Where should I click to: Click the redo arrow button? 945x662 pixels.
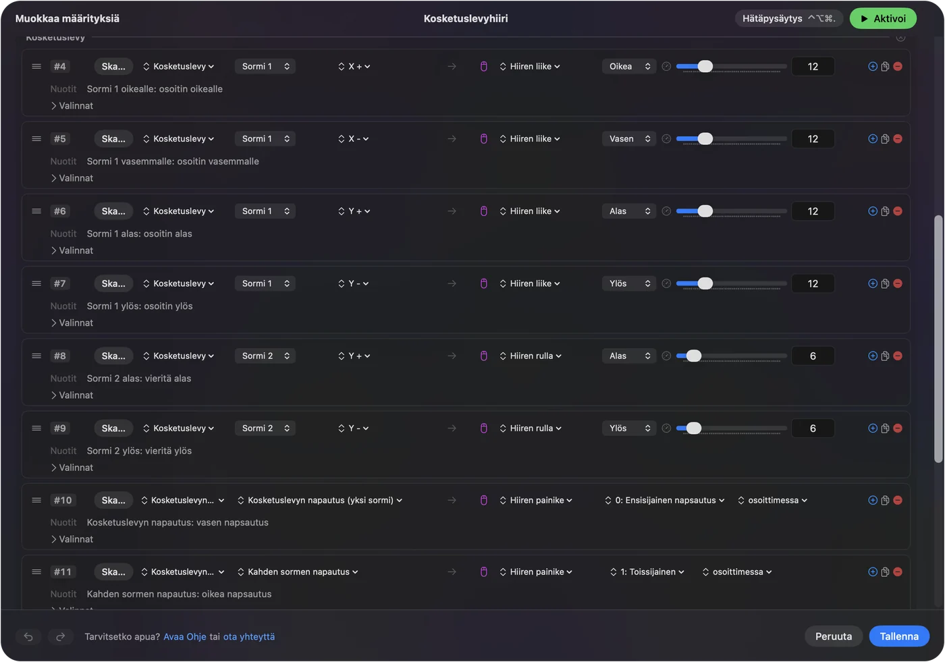pos(60,636)
